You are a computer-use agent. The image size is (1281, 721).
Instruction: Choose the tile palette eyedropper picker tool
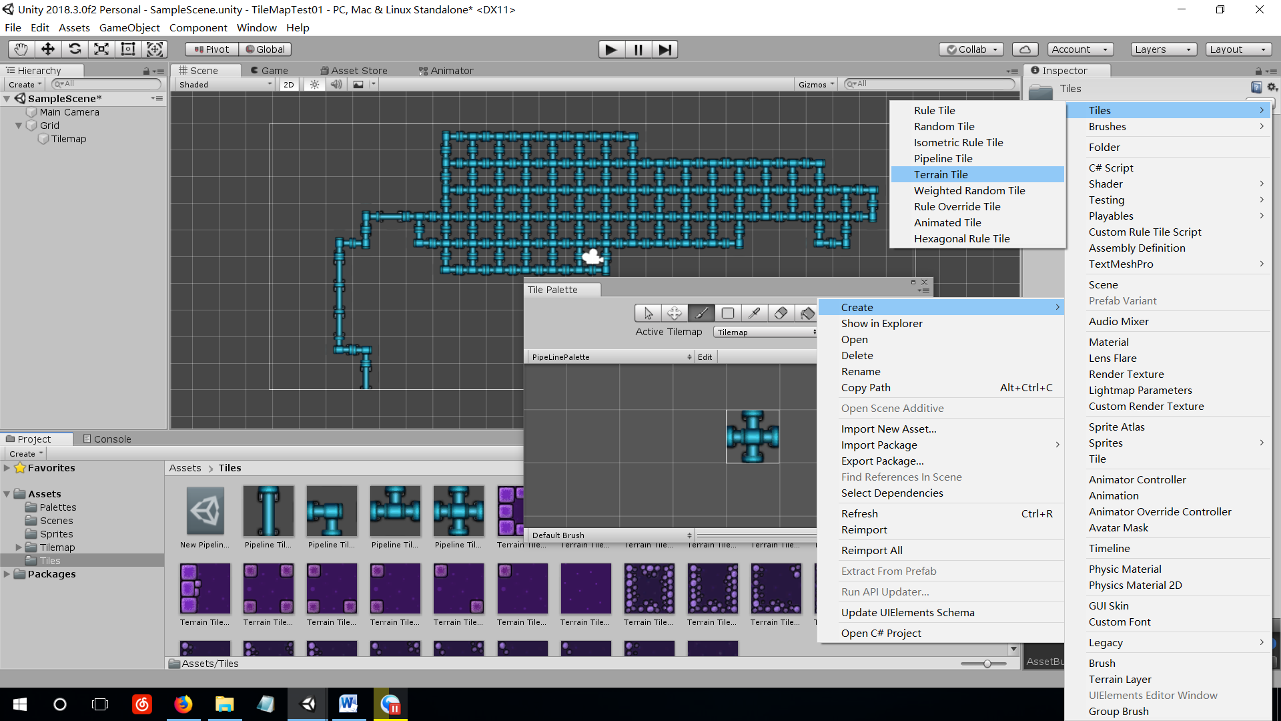tap(754, 313)
